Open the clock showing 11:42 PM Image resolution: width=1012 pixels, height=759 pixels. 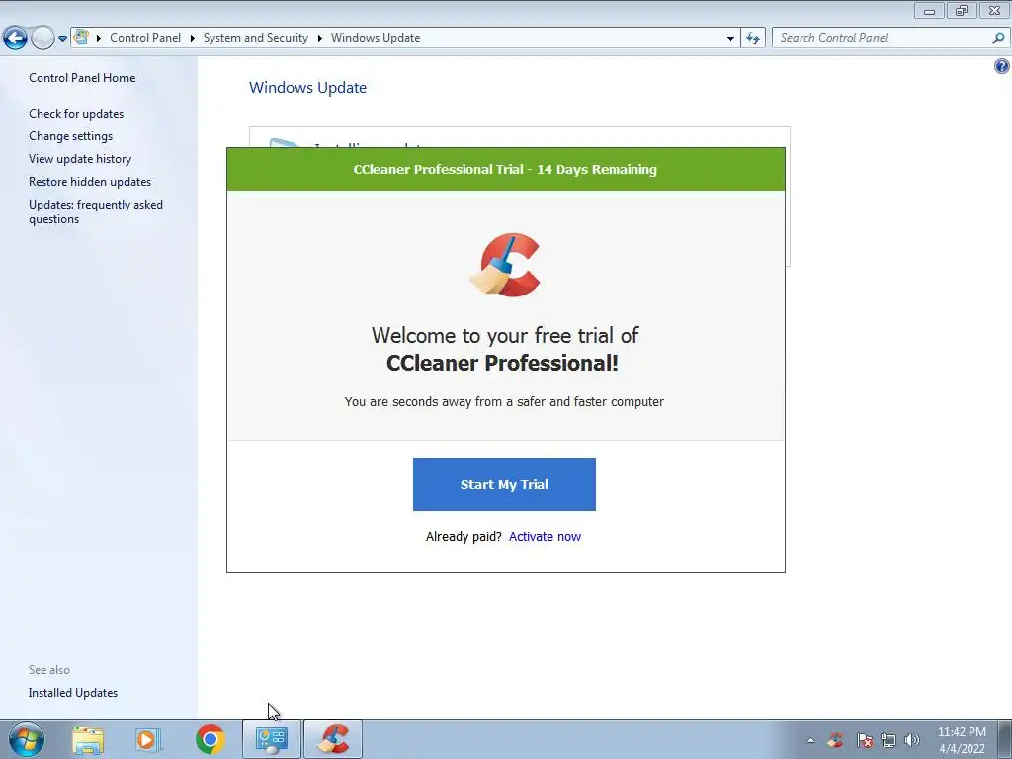pyautogui.click(x=962, y=739)
